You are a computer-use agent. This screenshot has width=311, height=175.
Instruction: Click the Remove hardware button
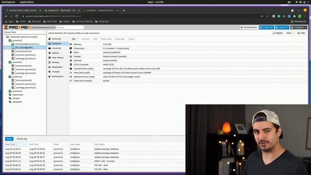[x=86, y=39]
